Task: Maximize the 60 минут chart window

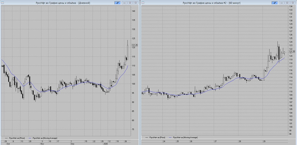Action: 287,3
